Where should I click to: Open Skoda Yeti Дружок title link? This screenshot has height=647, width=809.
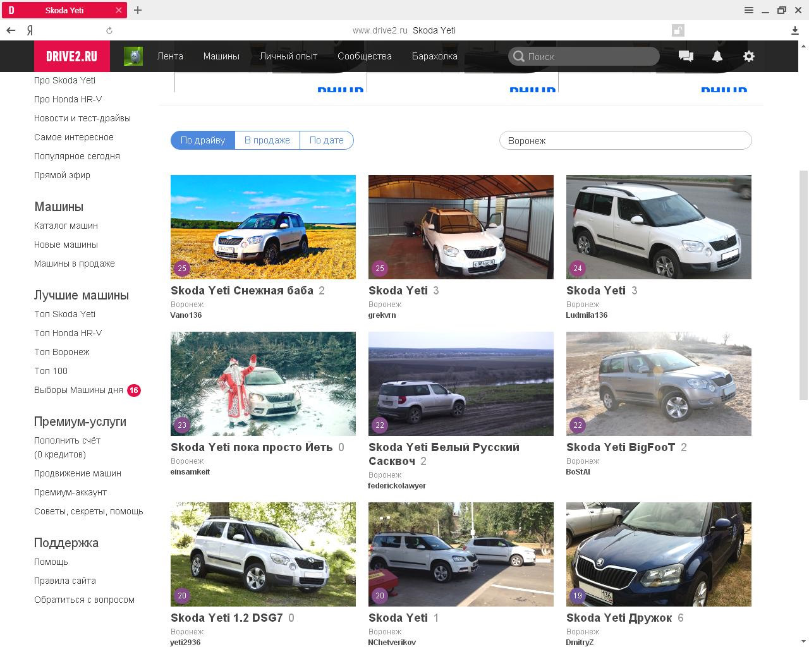[619, 618]
